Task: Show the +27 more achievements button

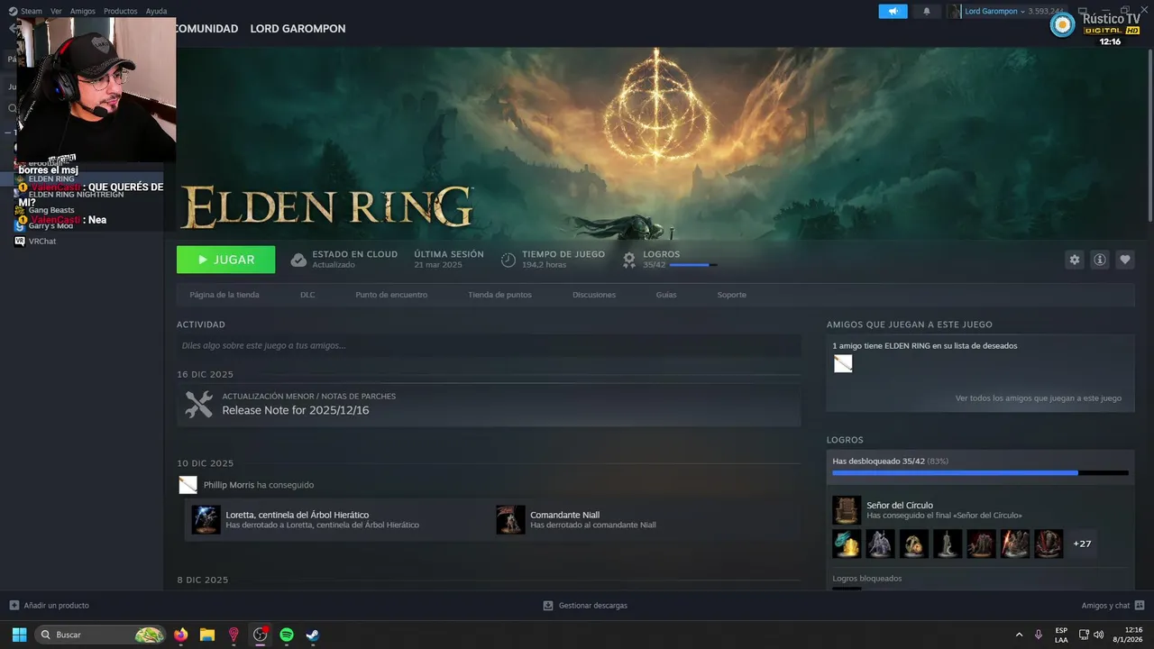Action: click(1082, 544)
